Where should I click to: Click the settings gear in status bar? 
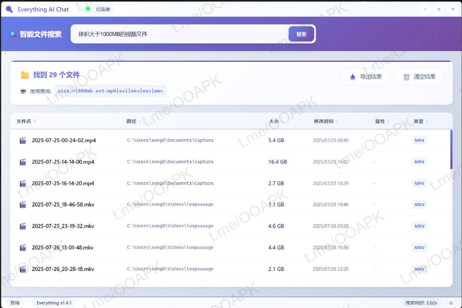[451, 303]
